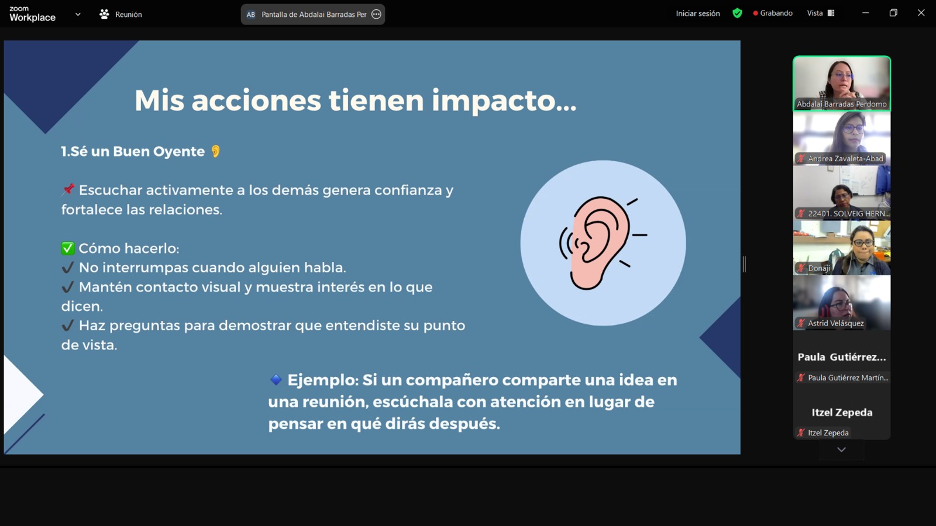Click the Zoom Workplace logo

[33, 14]
